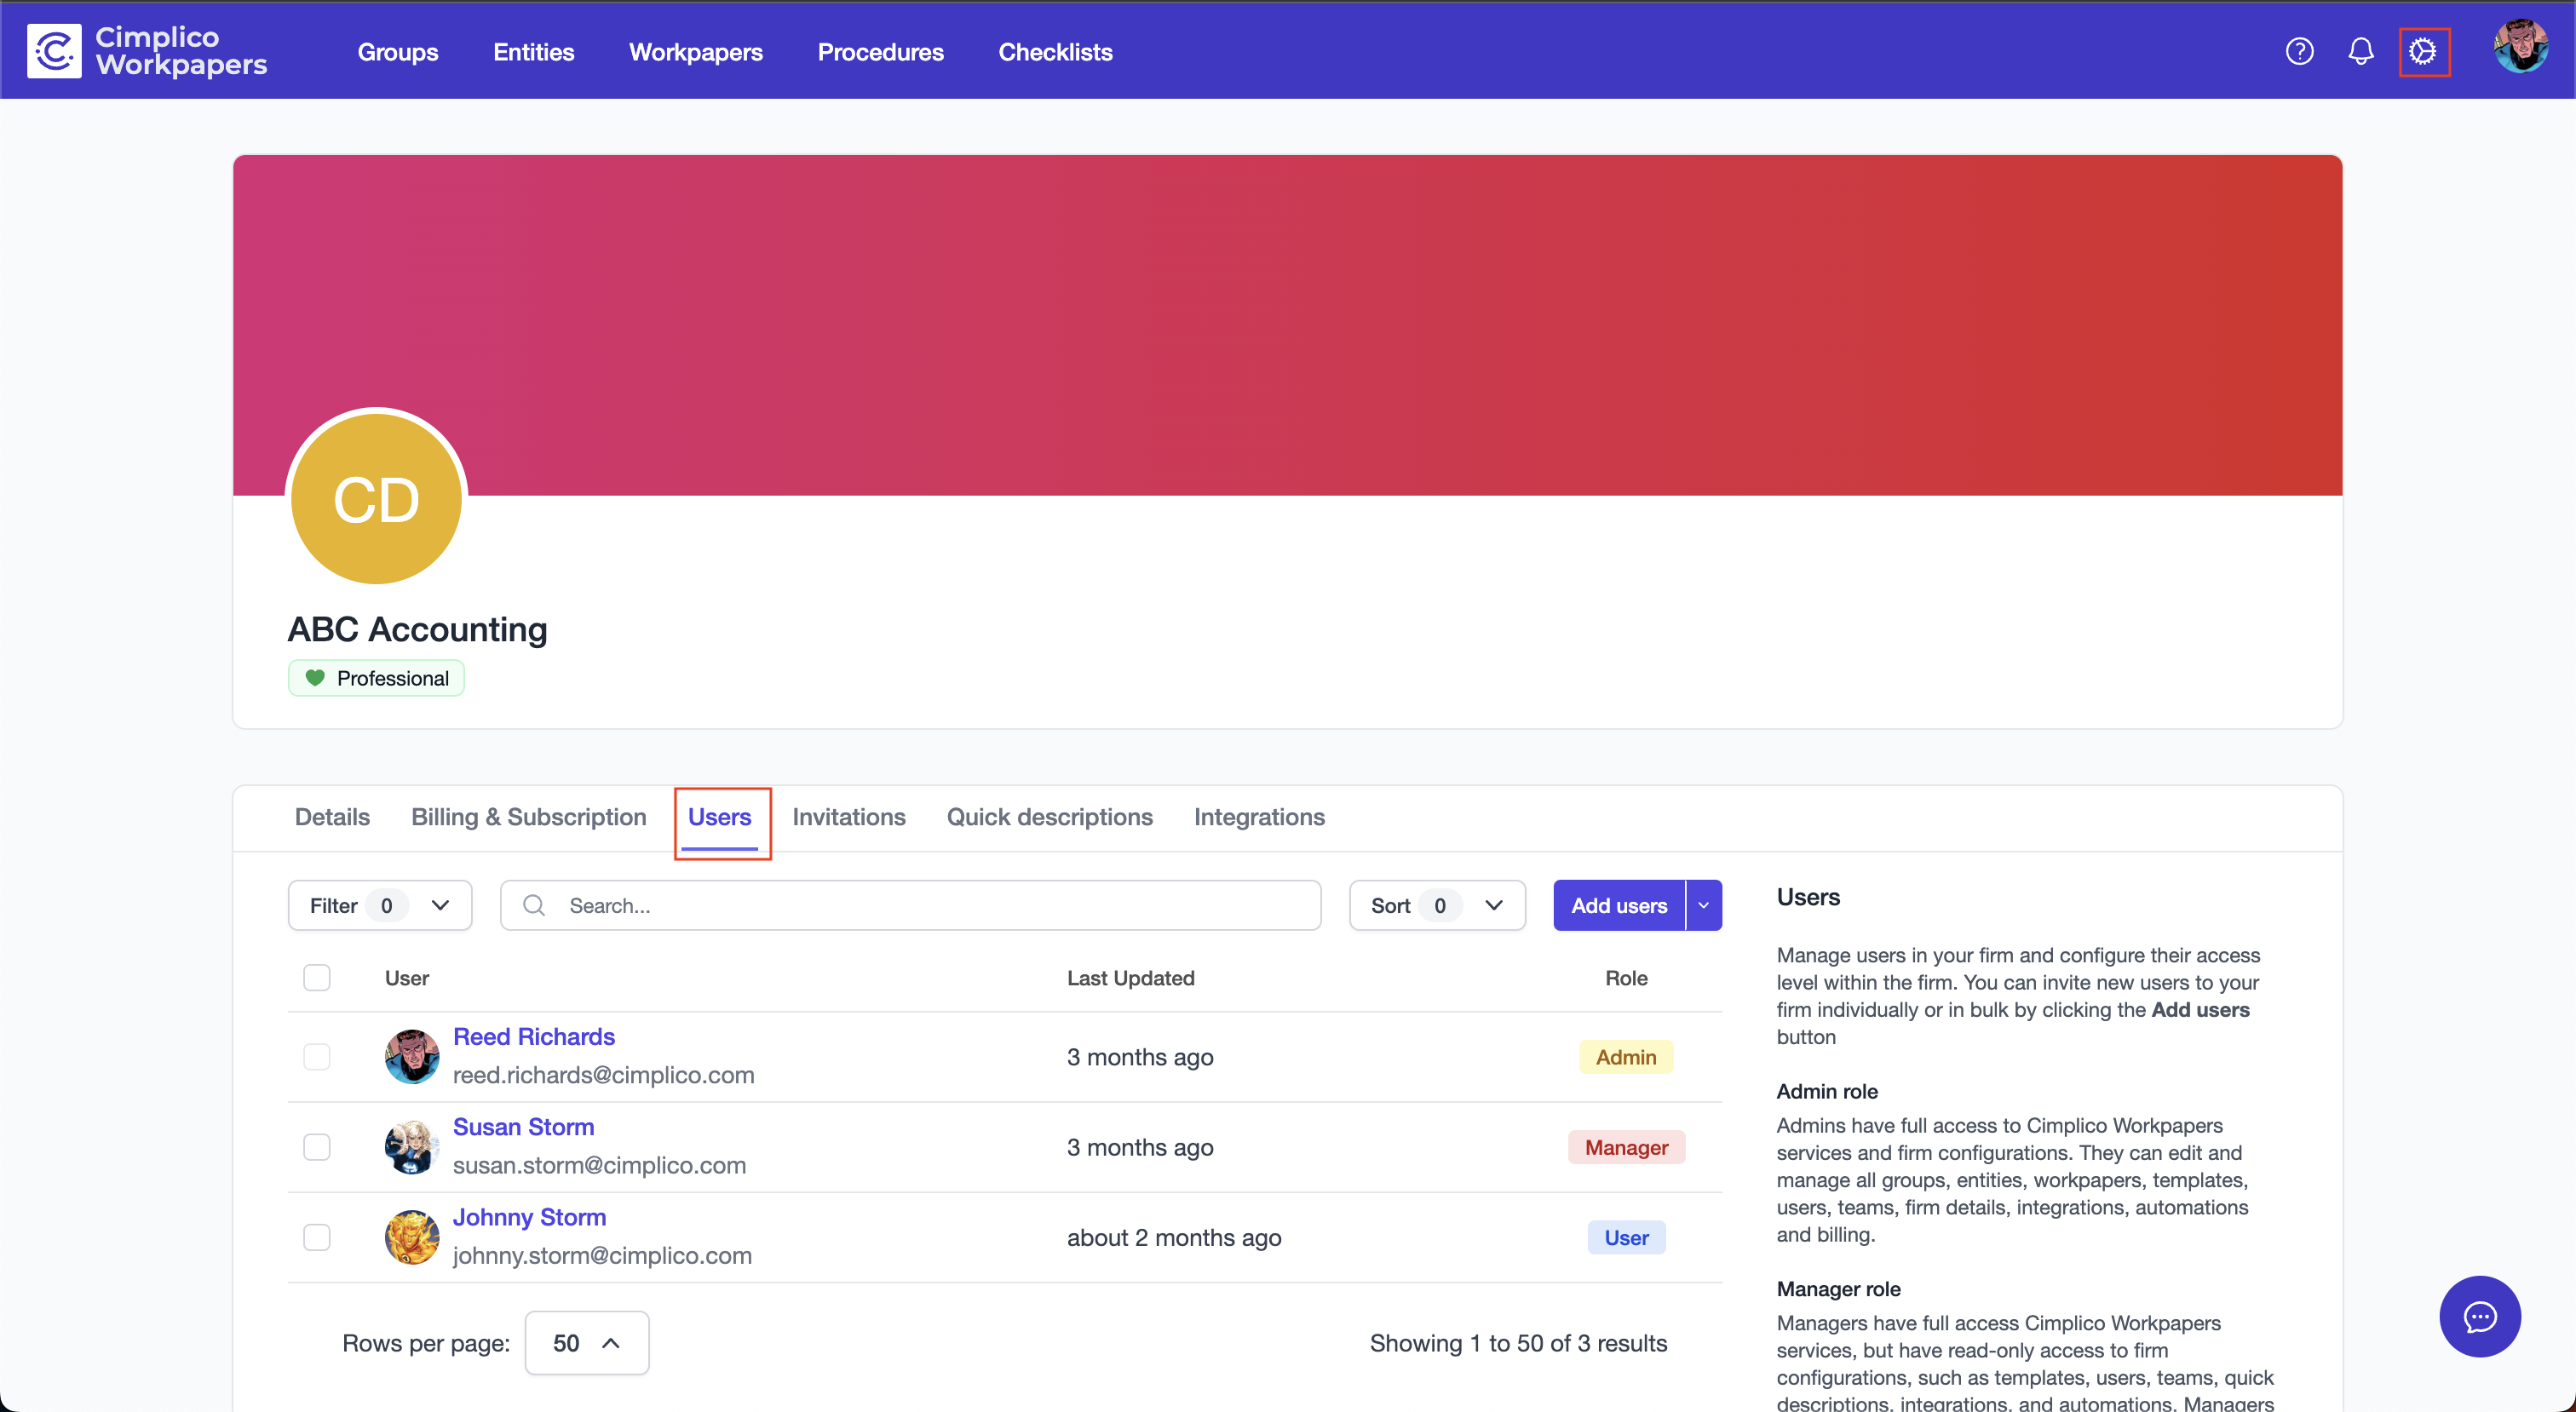
Task: Click 'about 2 months ago' cell
Action: [1174, 1237]
